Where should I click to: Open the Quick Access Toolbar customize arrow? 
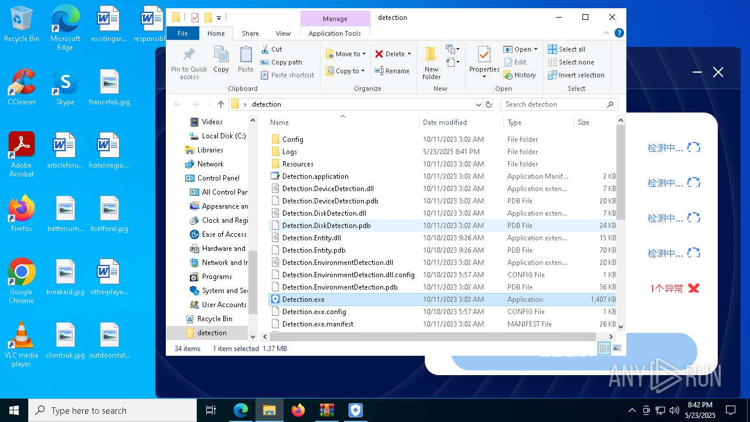tap(219, 18)
